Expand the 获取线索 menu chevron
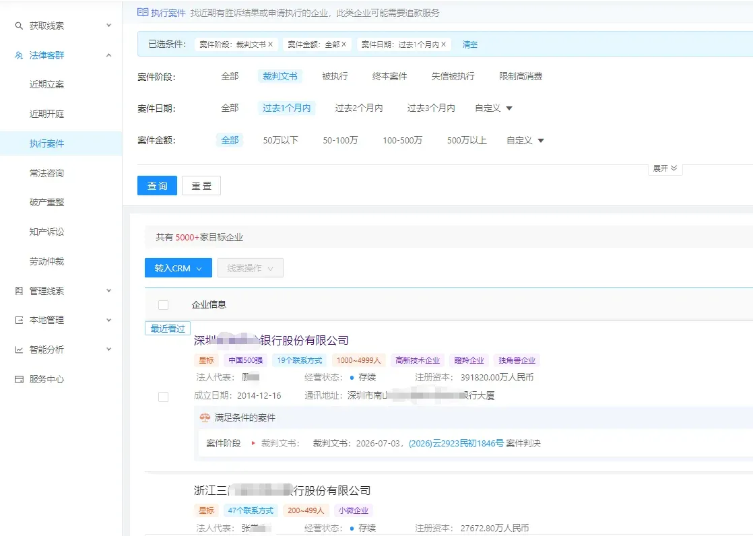This screenshot has width=753, height=536. click(x=109, y=26)
